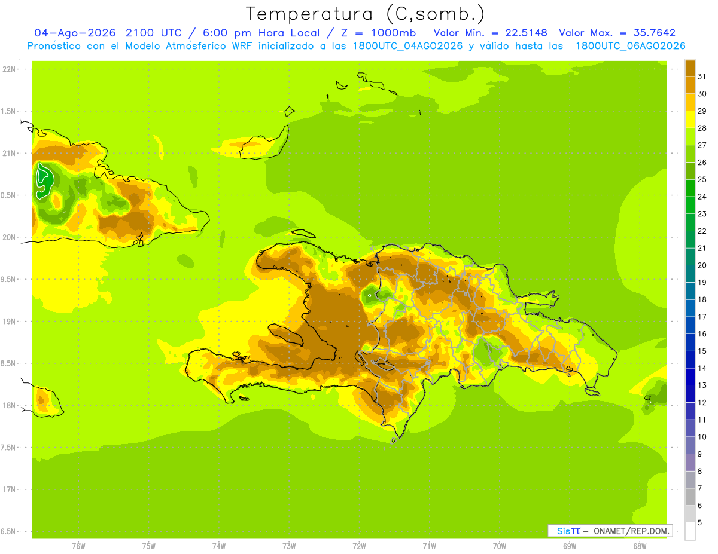Click the legend value 10
The image size is (718, 554).
click(702, 437)
